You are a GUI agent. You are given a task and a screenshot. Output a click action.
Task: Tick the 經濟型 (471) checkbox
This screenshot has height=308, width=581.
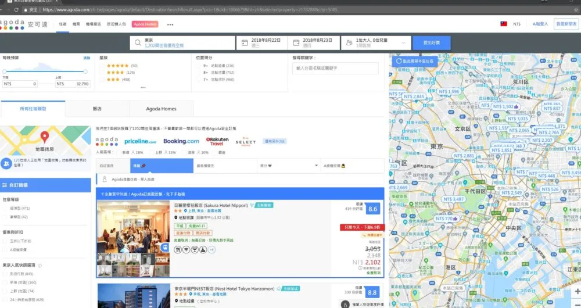coord(5,208)
